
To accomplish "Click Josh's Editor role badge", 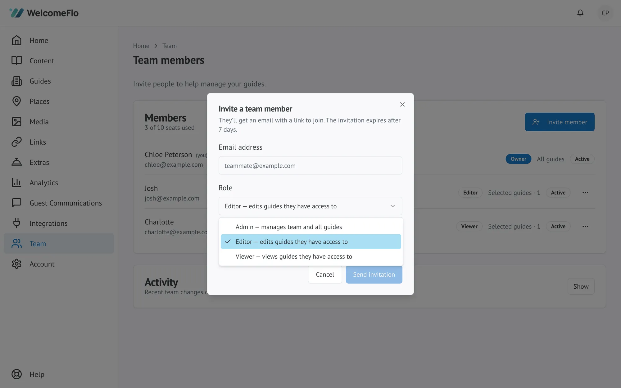I will click(470, 193).
